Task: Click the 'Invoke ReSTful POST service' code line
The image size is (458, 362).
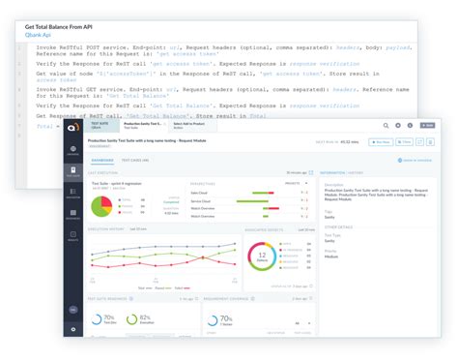Action: point(224,50)
